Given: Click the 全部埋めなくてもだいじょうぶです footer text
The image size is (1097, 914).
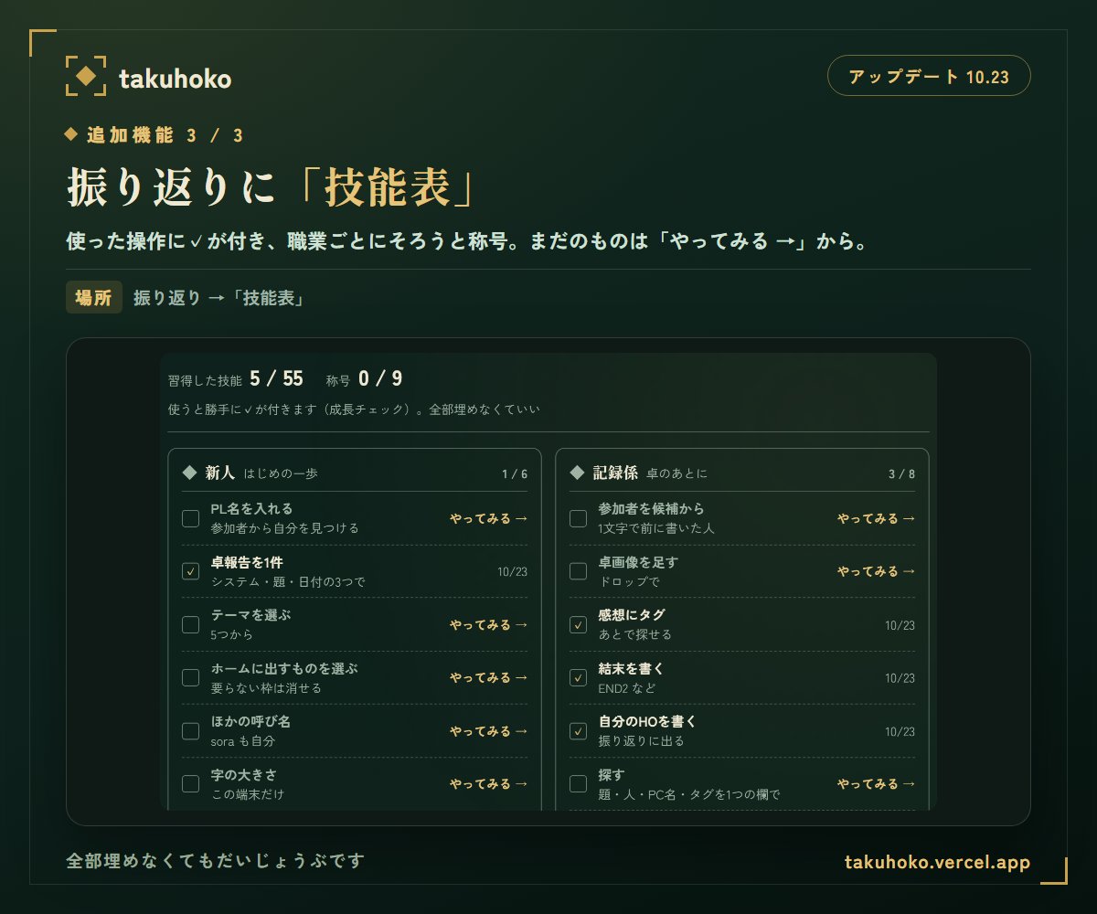Looking at the screenshot, I should click(x=216, y=861).
